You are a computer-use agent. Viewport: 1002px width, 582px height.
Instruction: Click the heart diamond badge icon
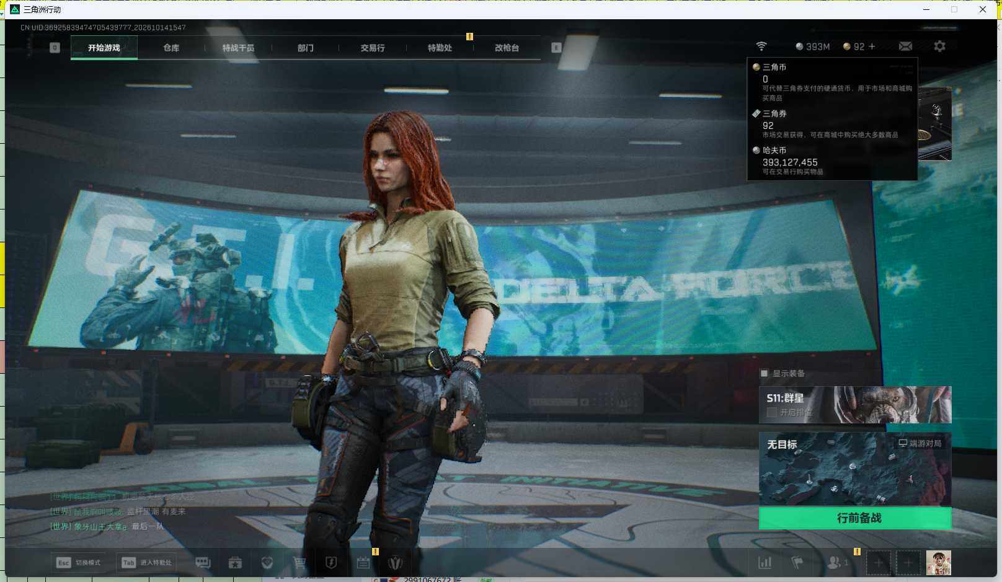(267, 563)
